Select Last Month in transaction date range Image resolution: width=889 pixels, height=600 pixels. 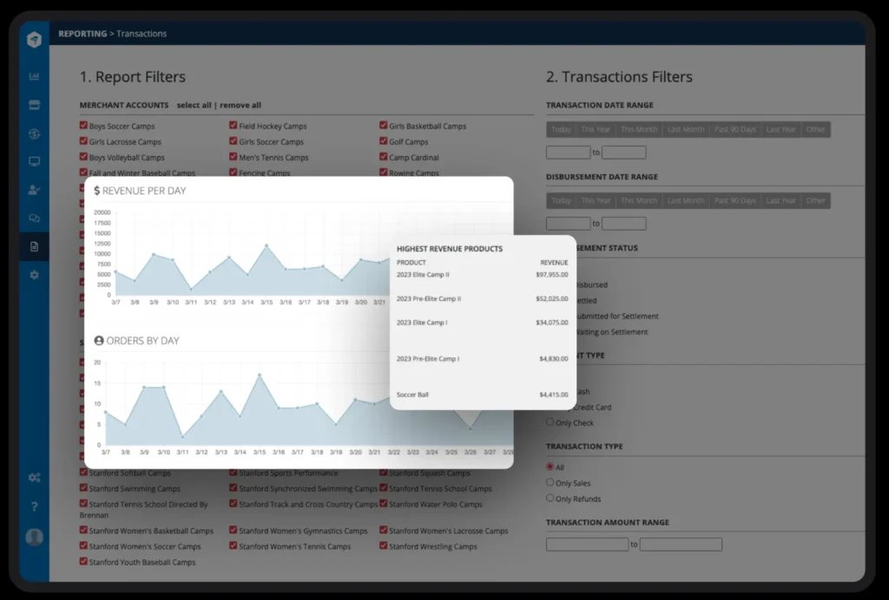coord(686,129)
